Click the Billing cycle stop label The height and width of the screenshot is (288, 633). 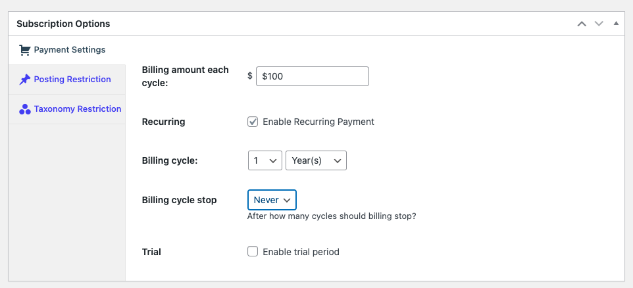click(180, 200)
